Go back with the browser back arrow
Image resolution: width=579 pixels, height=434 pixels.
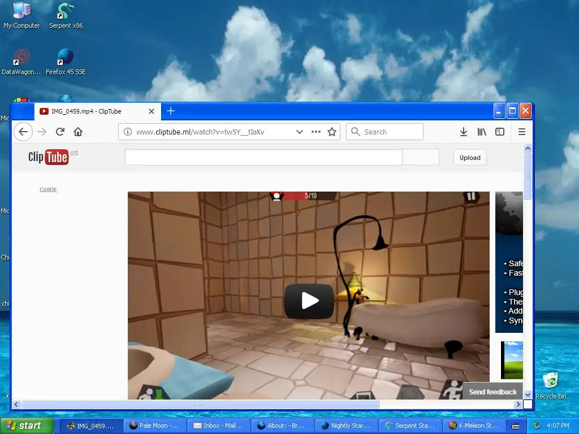pos(23,132)
